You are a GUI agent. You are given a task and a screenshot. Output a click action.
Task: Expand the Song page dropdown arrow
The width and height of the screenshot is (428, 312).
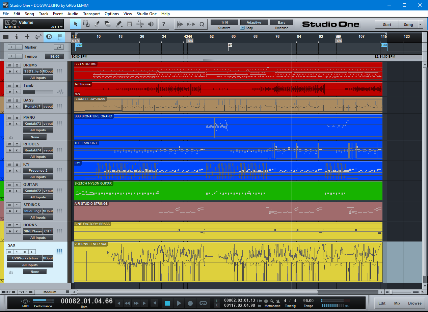click(420, 24)
